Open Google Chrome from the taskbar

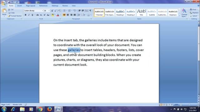pos(40,109)
